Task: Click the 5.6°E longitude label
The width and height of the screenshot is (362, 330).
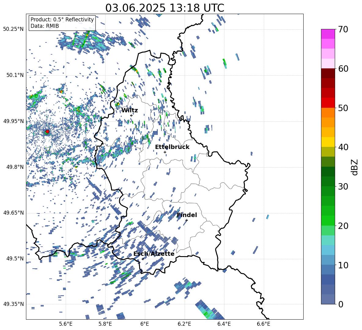Action: point(66,324)
